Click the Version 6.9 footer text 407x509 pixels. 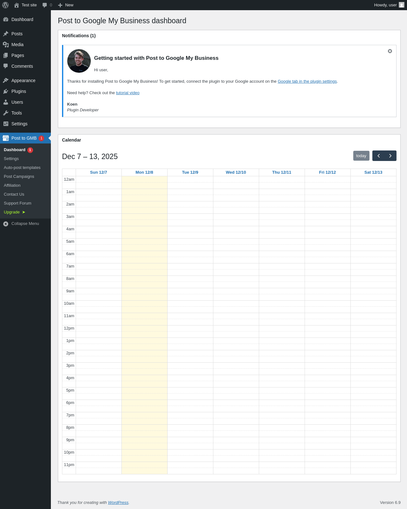click(390, 503)
